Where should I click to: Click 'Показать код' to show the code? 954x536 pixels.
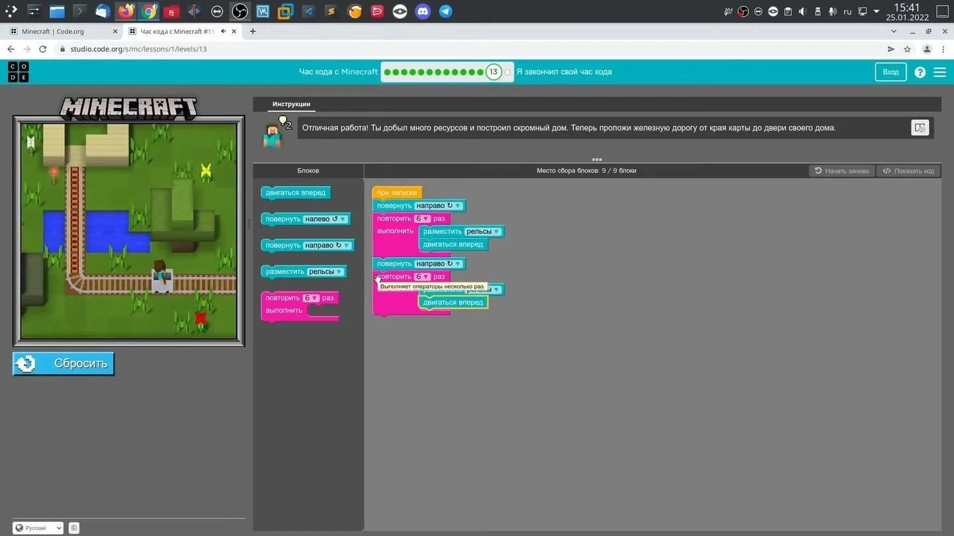(x=908, y=171)
